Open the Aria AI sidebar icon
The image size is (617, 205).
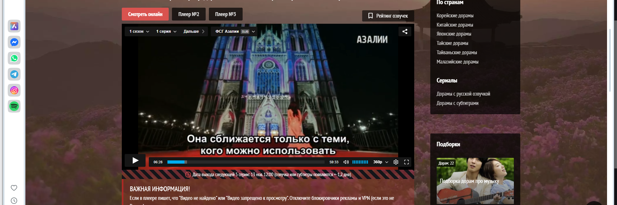click(x=14, y=26)
